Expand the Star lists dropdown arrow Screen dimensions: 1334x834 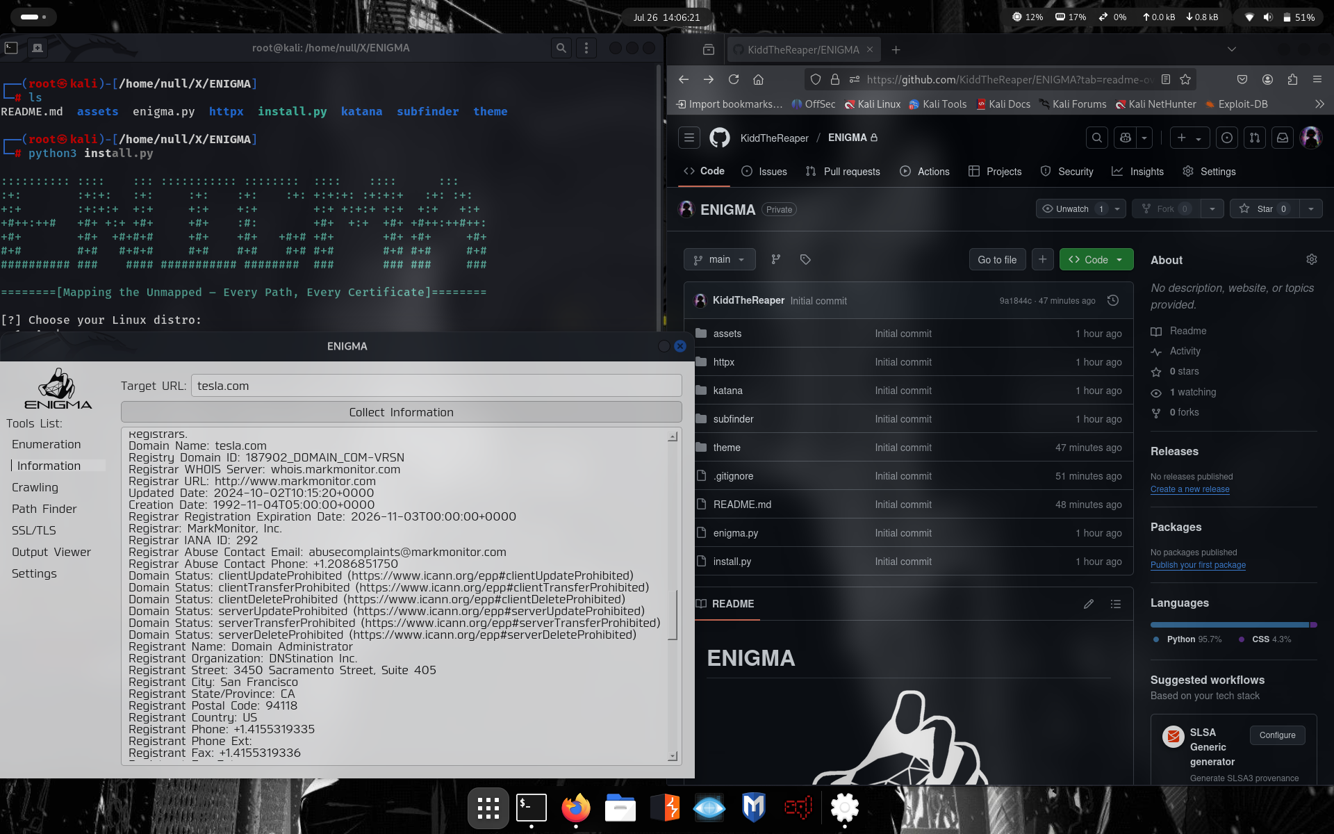1311,209
